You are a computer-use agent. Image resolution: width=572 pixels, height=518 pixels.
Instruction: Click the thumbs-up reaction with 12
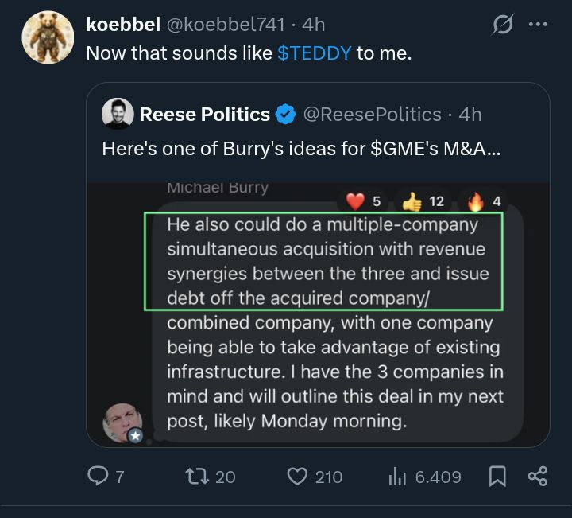[423, 201]
